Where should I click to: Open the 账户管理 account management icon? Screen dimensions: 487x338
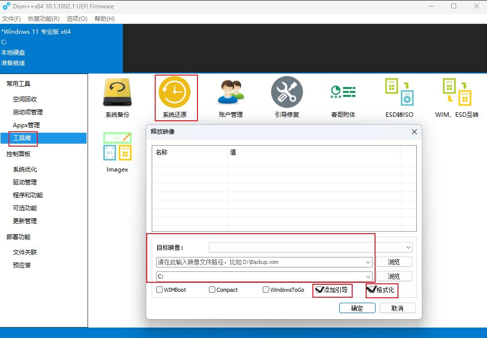click(230, 92)
